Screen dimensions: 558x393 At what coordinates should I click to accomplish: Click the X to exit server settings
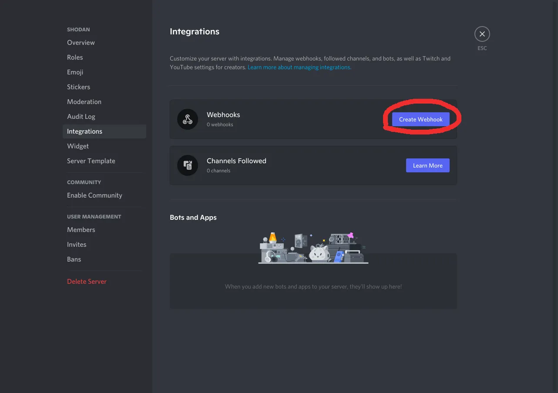[x=482, y=33]
